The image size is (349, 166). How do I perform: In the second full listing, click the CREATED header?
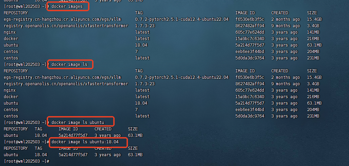coord(280,71)
